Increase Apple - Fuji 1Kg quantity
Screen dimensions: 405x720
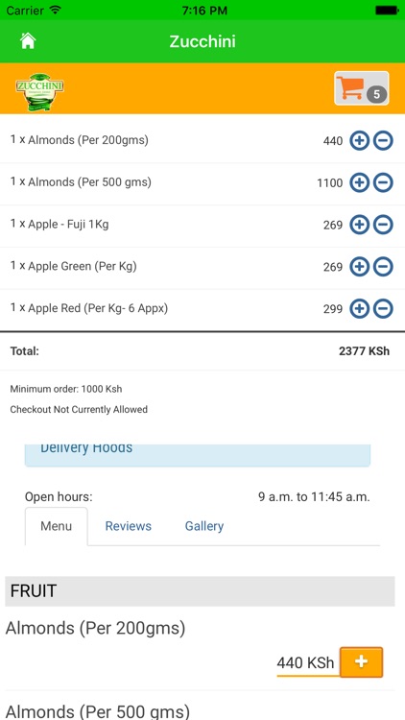[360, 225]
